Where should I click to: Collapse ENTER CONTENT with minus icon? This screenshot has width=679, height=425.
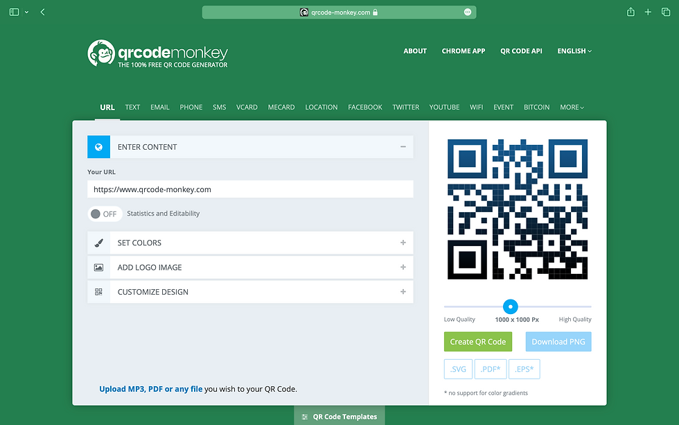(x=403, y=147)
